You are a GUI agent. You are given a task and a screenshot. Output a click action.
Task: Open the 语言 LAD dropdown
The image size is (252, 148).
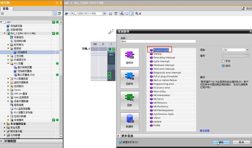point(247,50)
